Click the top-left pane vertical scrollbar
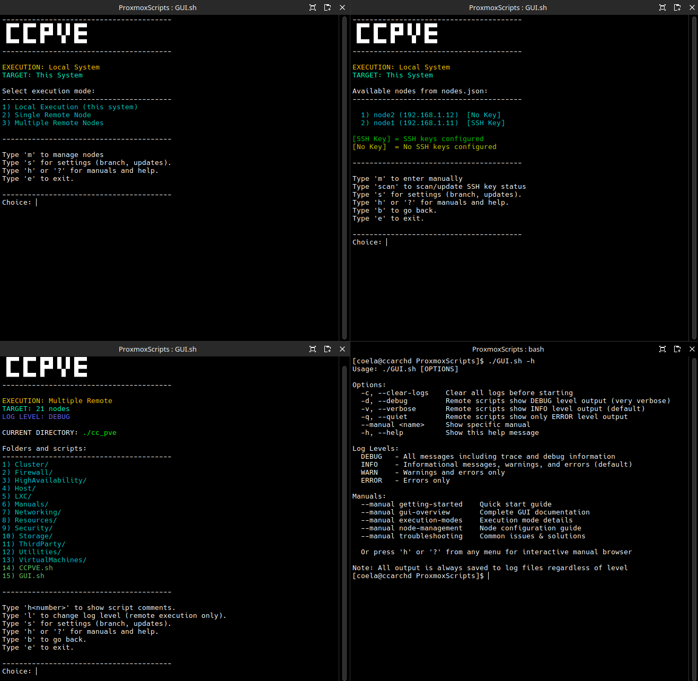The width and height of the screenshot is (698, 681). 344,178
